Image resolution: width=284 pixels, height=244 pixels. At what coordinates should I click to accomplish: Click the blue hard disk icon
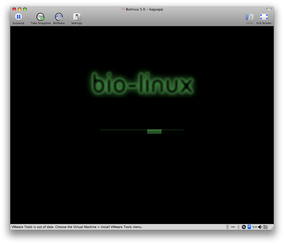(249, 227)
